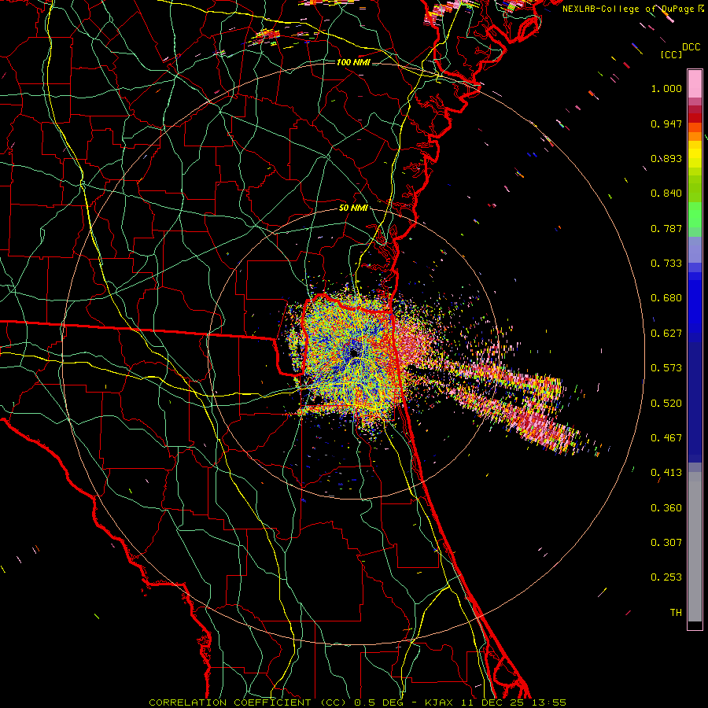Select the 0.413 legend value
Viewport: 708px width, 708px height.
(x=666, y=473)
